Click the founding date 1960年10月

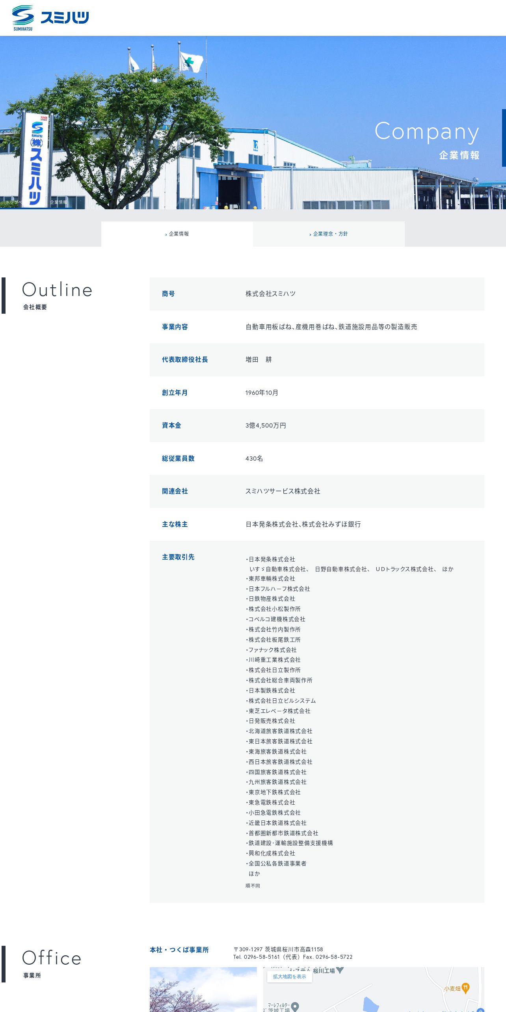[x=262, y=393]
